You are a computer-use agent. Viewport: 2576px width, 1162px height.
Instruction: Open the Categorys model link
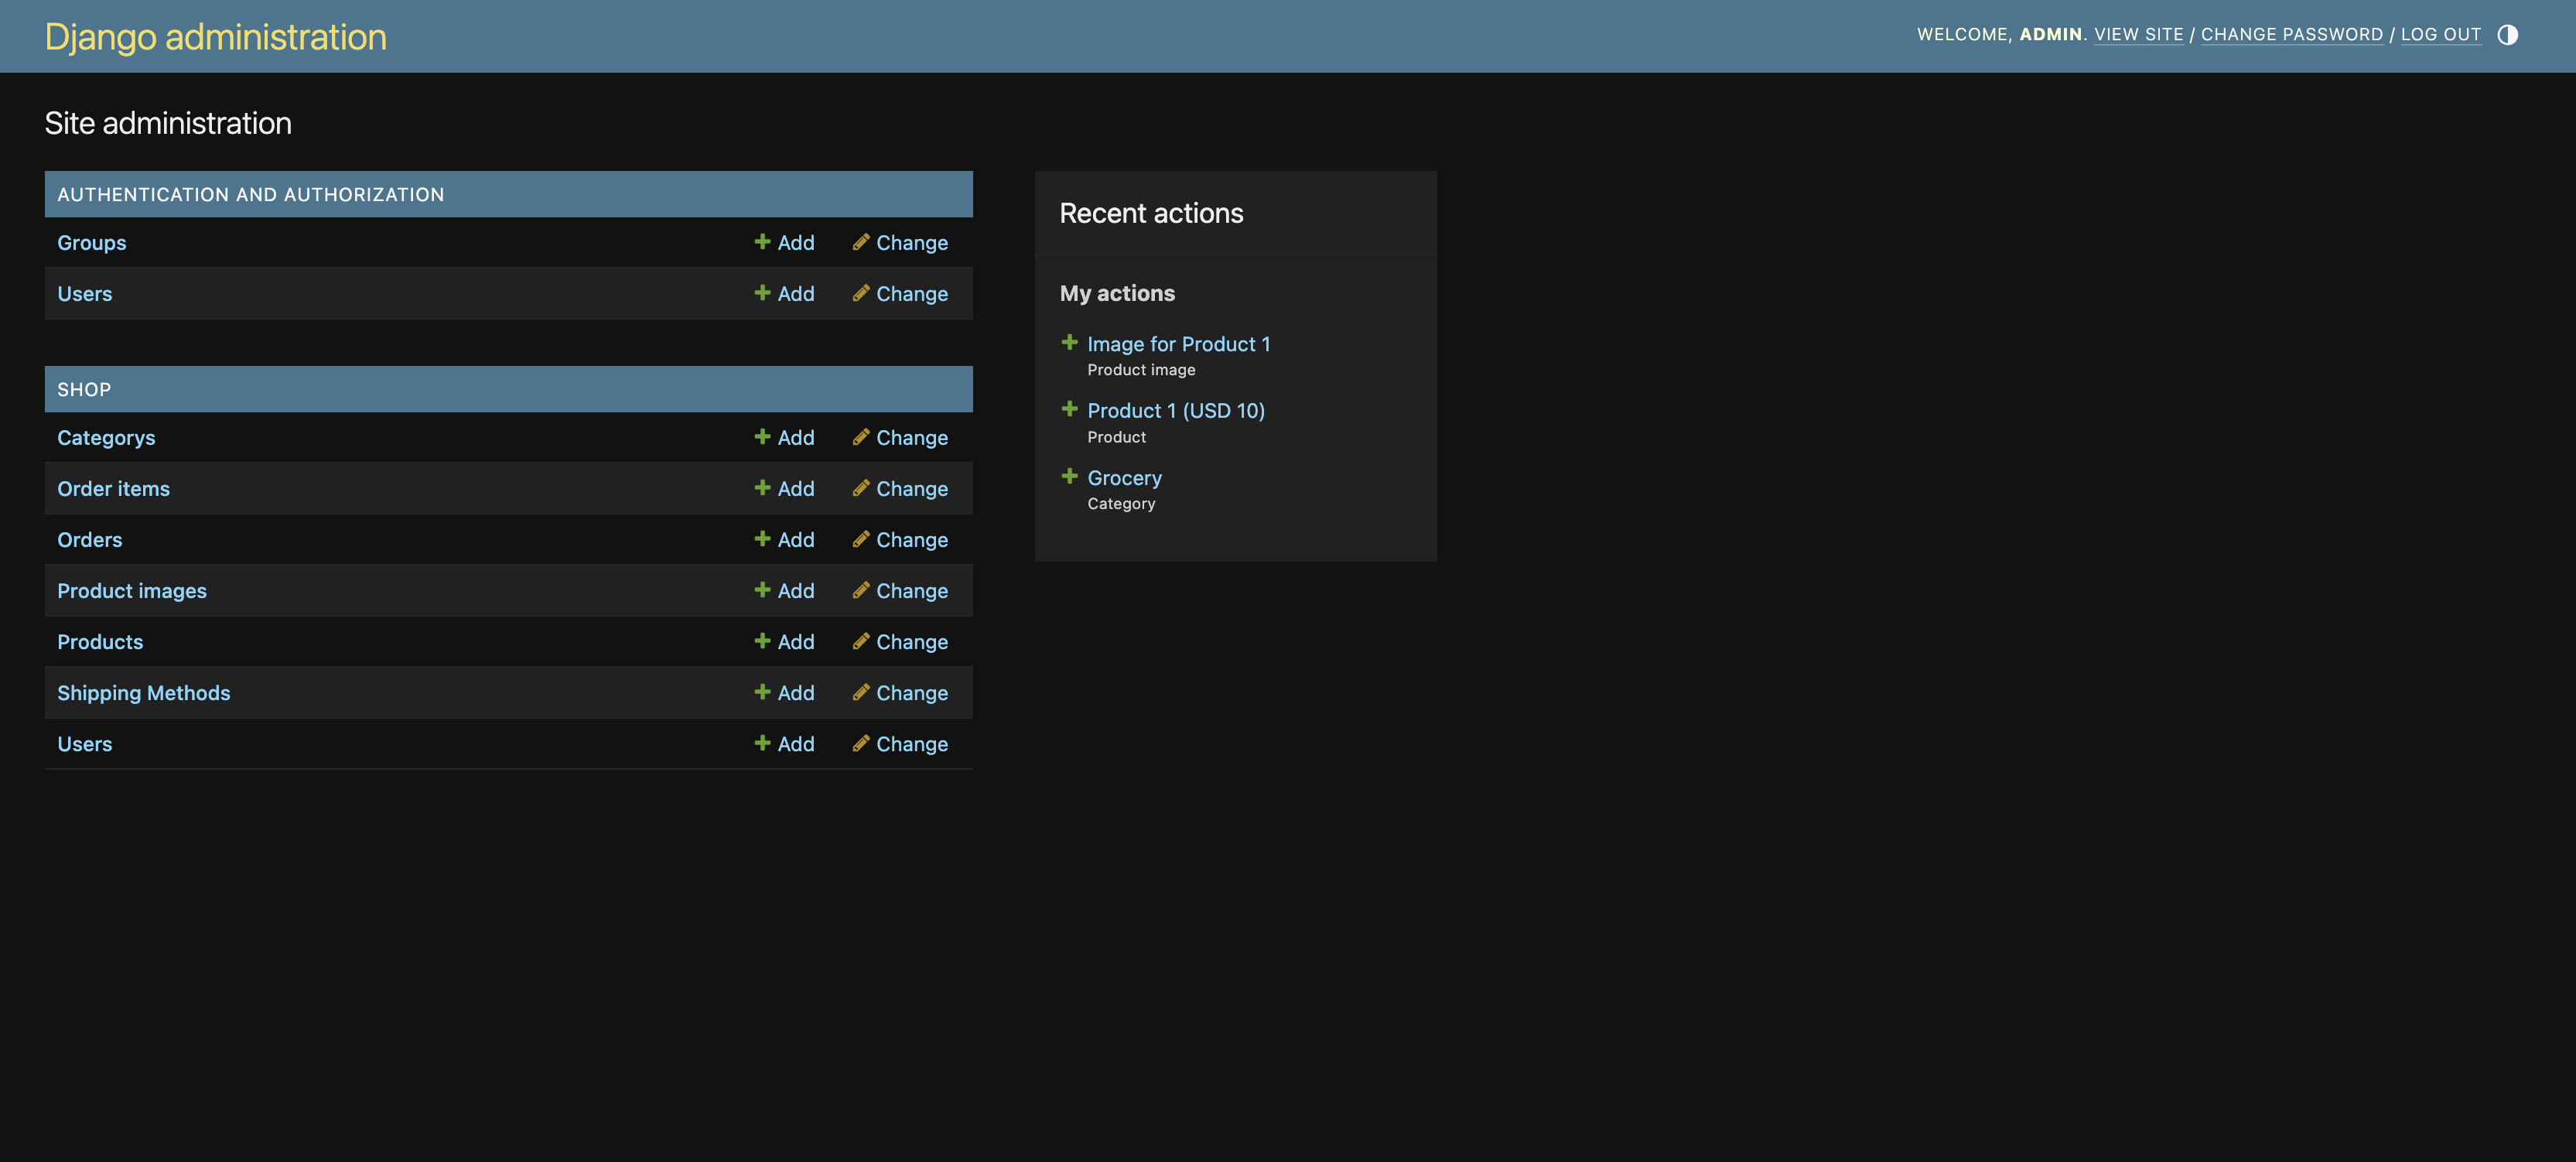pyautogui.click(x=106, y=438)
